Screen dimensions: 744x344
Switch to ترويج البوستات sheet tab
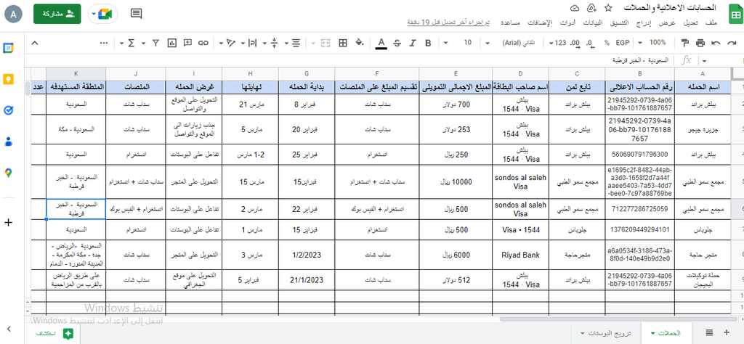[x=606, y=332]
